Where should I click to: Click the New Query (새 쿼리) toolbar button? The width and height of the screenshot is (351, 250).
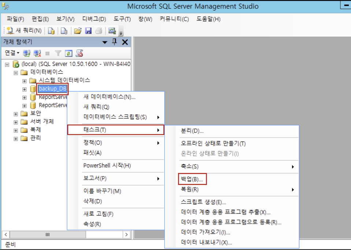pos(24,30)
